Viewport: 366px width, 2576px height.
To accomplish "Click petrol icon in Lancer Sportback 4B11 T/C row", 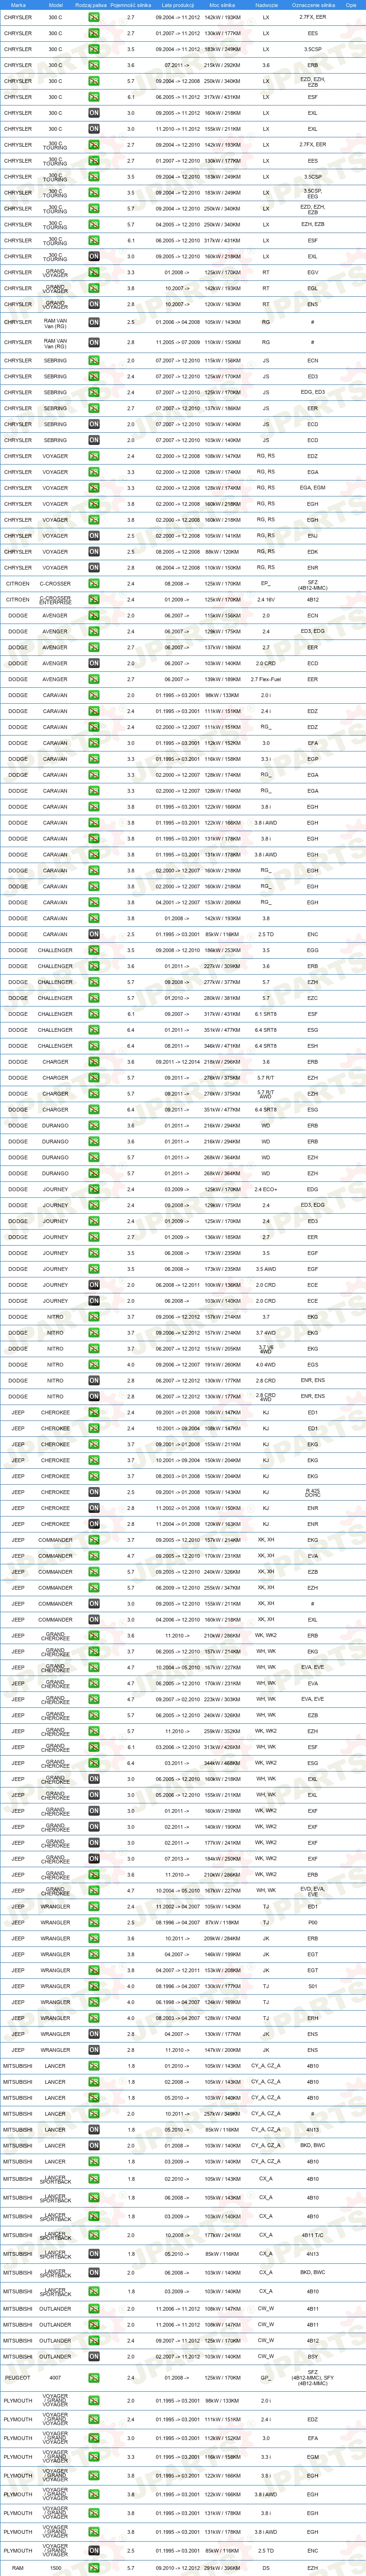I will point(94,2235).
